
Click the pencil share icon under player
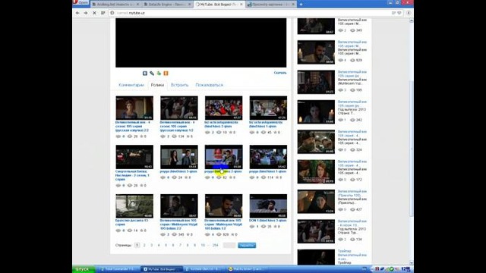152,74
